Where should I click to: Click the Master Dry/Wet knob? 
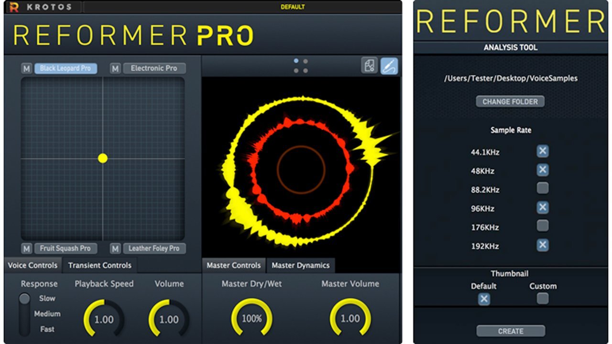(x=251, y=318)
